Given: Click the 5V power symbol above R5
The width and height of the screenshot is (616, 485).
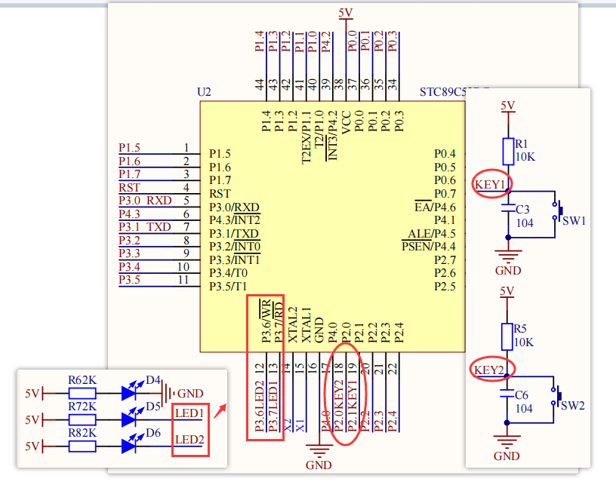Looking at the screenshot, I should pos(507,293).
